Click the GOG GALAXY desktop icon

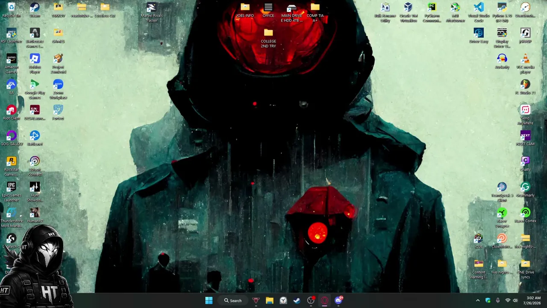pyautogui.click(x=12, y=139)
